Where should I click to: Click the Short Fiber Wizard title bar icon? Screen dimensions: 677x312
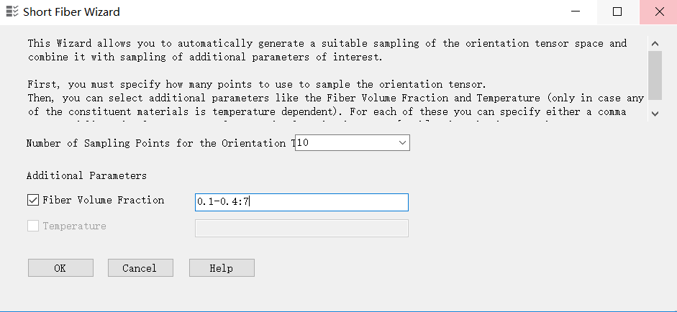pos(12,12)
